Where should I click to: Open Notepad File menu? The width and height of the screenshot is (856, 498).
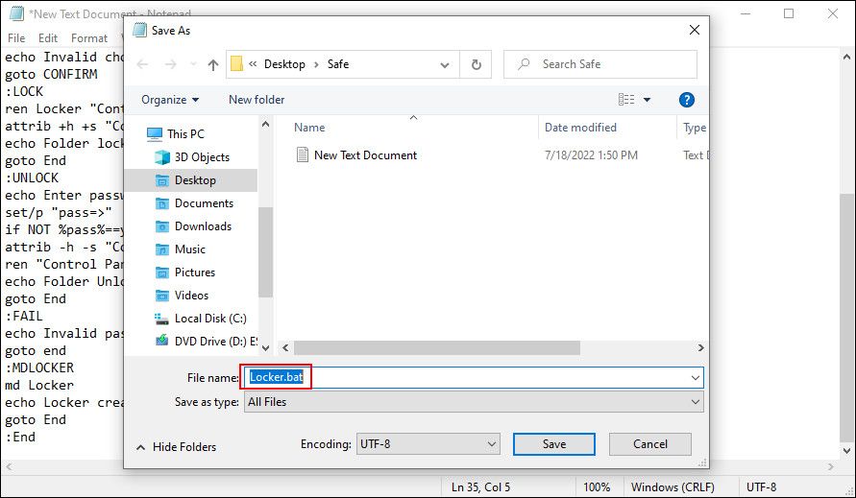pyautogui.click(x=16, y=38)
